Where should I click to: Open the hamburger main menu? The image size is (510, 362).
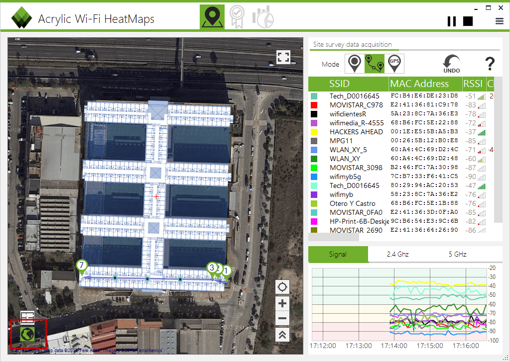coord(499,21)
